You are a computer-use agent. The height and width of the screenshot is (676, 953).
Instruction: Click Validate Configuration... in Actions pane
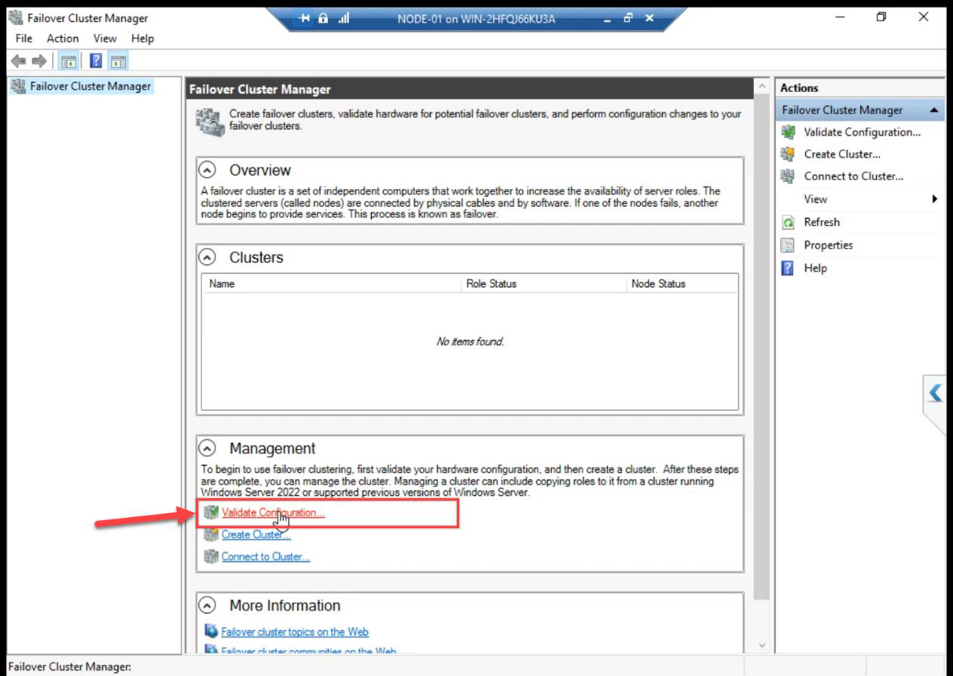(x=863, y=132)
